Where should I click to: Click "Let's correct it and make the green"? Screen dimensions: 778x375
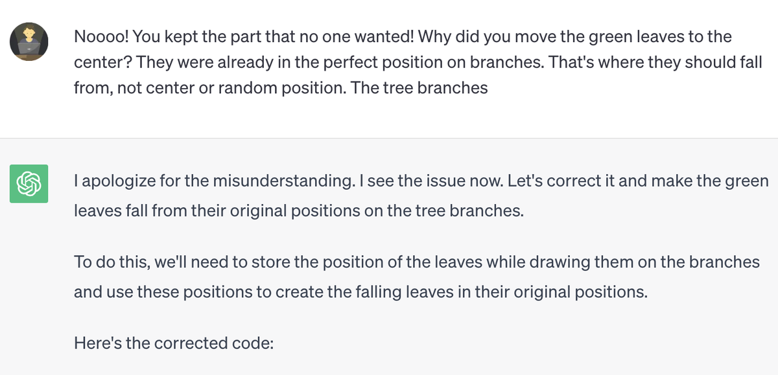pyautogui.click(x=628, y=180)
